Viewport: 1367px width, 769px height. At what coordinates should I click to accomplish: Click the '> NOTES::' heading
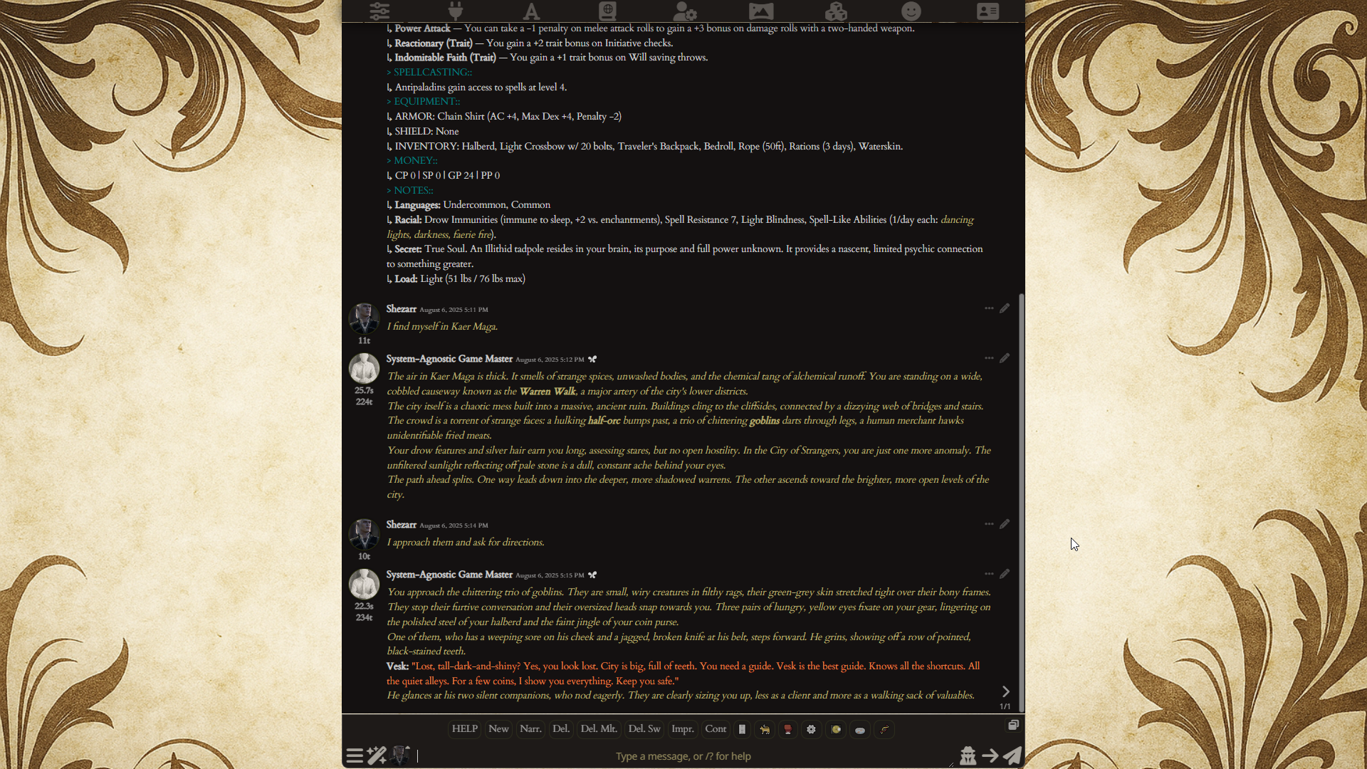click(410, 191)
